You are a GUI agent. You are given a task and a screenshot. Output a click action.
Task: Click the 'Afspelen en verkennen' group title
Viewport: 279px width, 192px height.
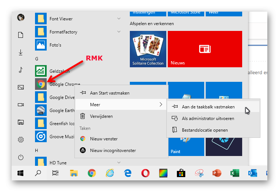point(152,24)
